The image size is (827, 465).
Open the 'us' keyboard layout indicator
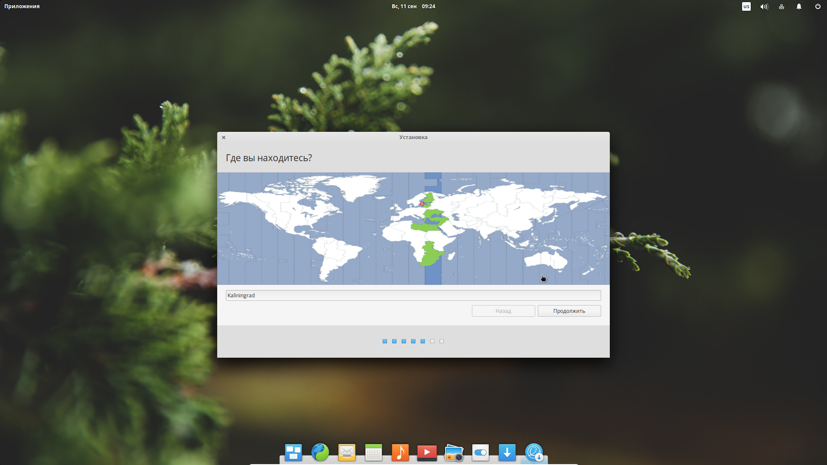click(746, 6)
